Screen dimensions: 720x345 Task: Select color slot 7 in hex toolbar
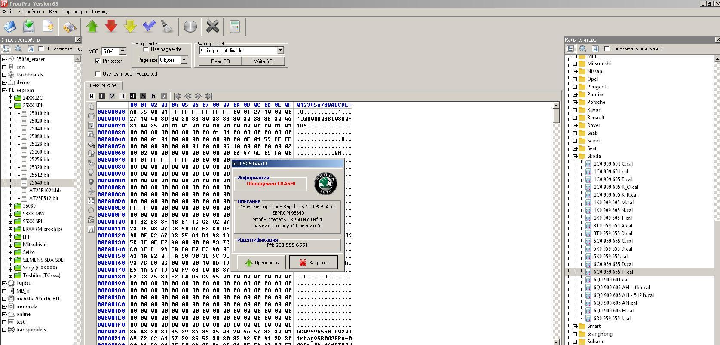(163, 96)
